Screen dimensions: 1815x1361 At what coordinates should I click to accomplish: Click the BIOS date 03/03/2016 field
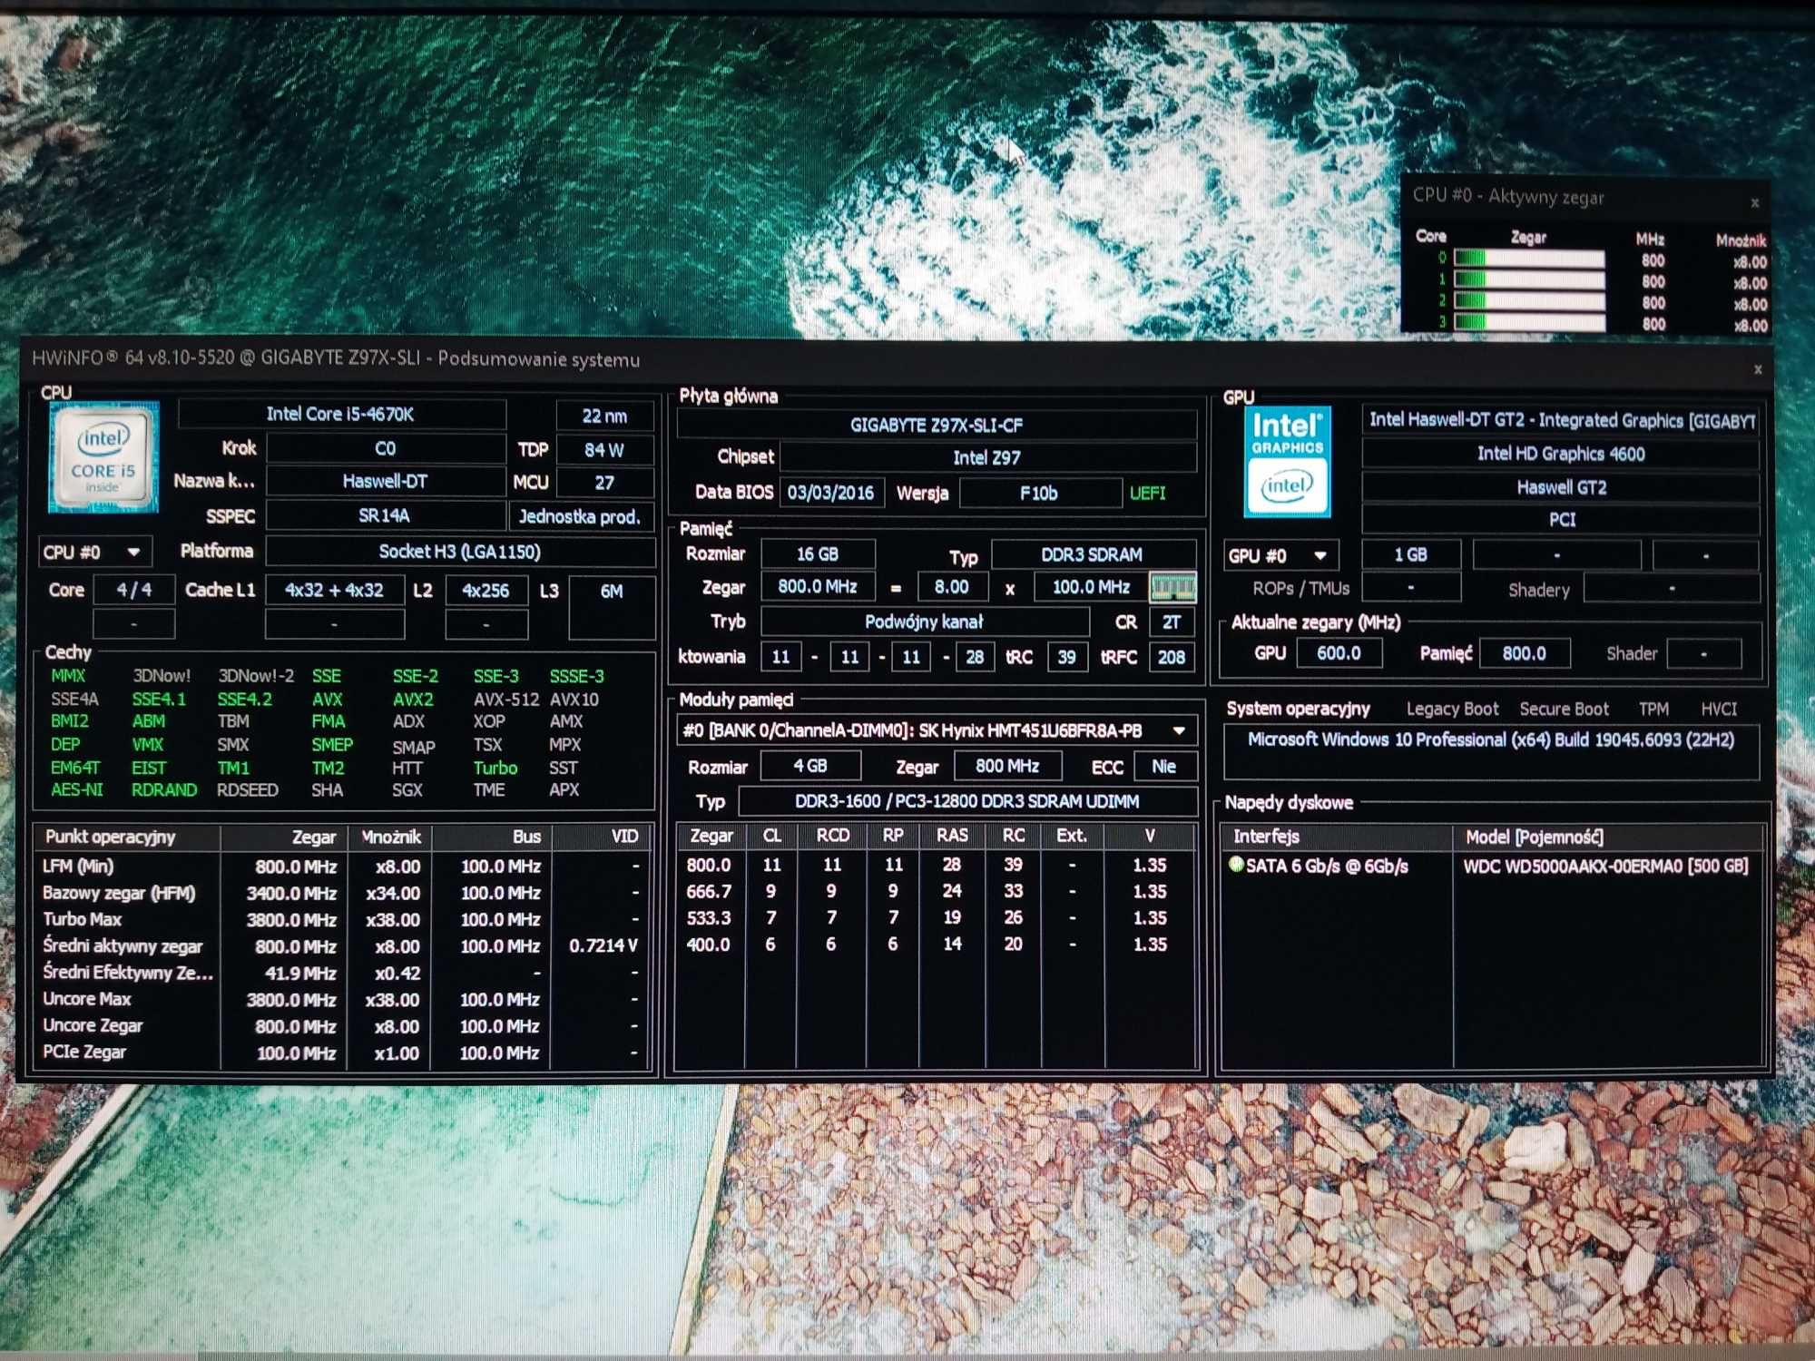(x=830, y=493)
